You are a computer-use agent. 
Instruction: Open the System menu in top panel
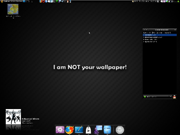19,1
